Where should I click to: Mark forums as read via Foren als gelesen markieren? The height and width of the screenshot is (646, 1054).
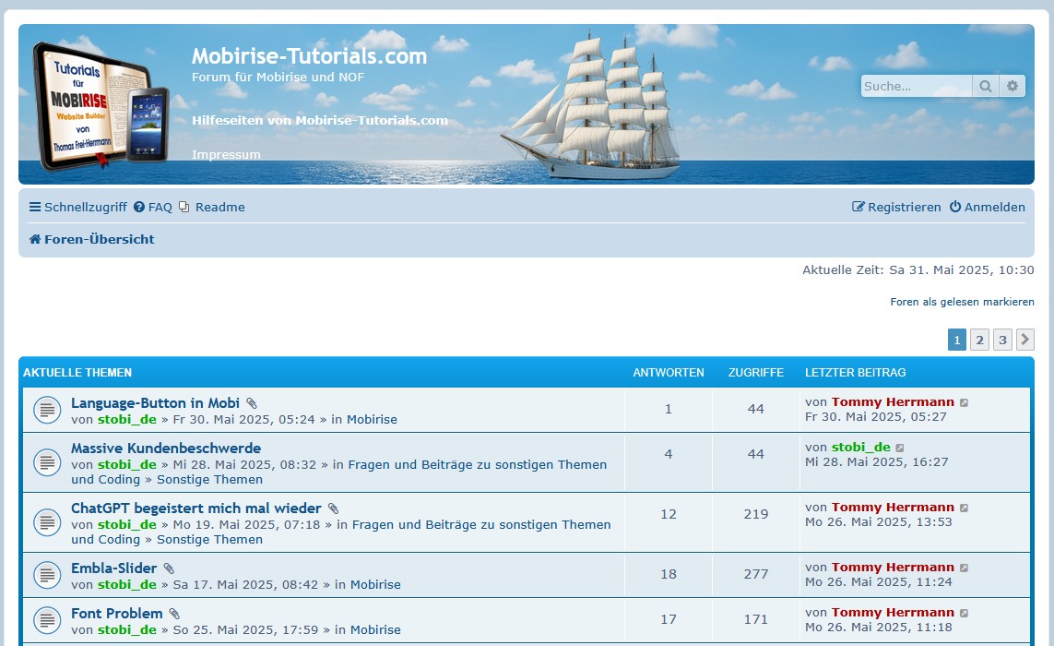coord(962,302)
